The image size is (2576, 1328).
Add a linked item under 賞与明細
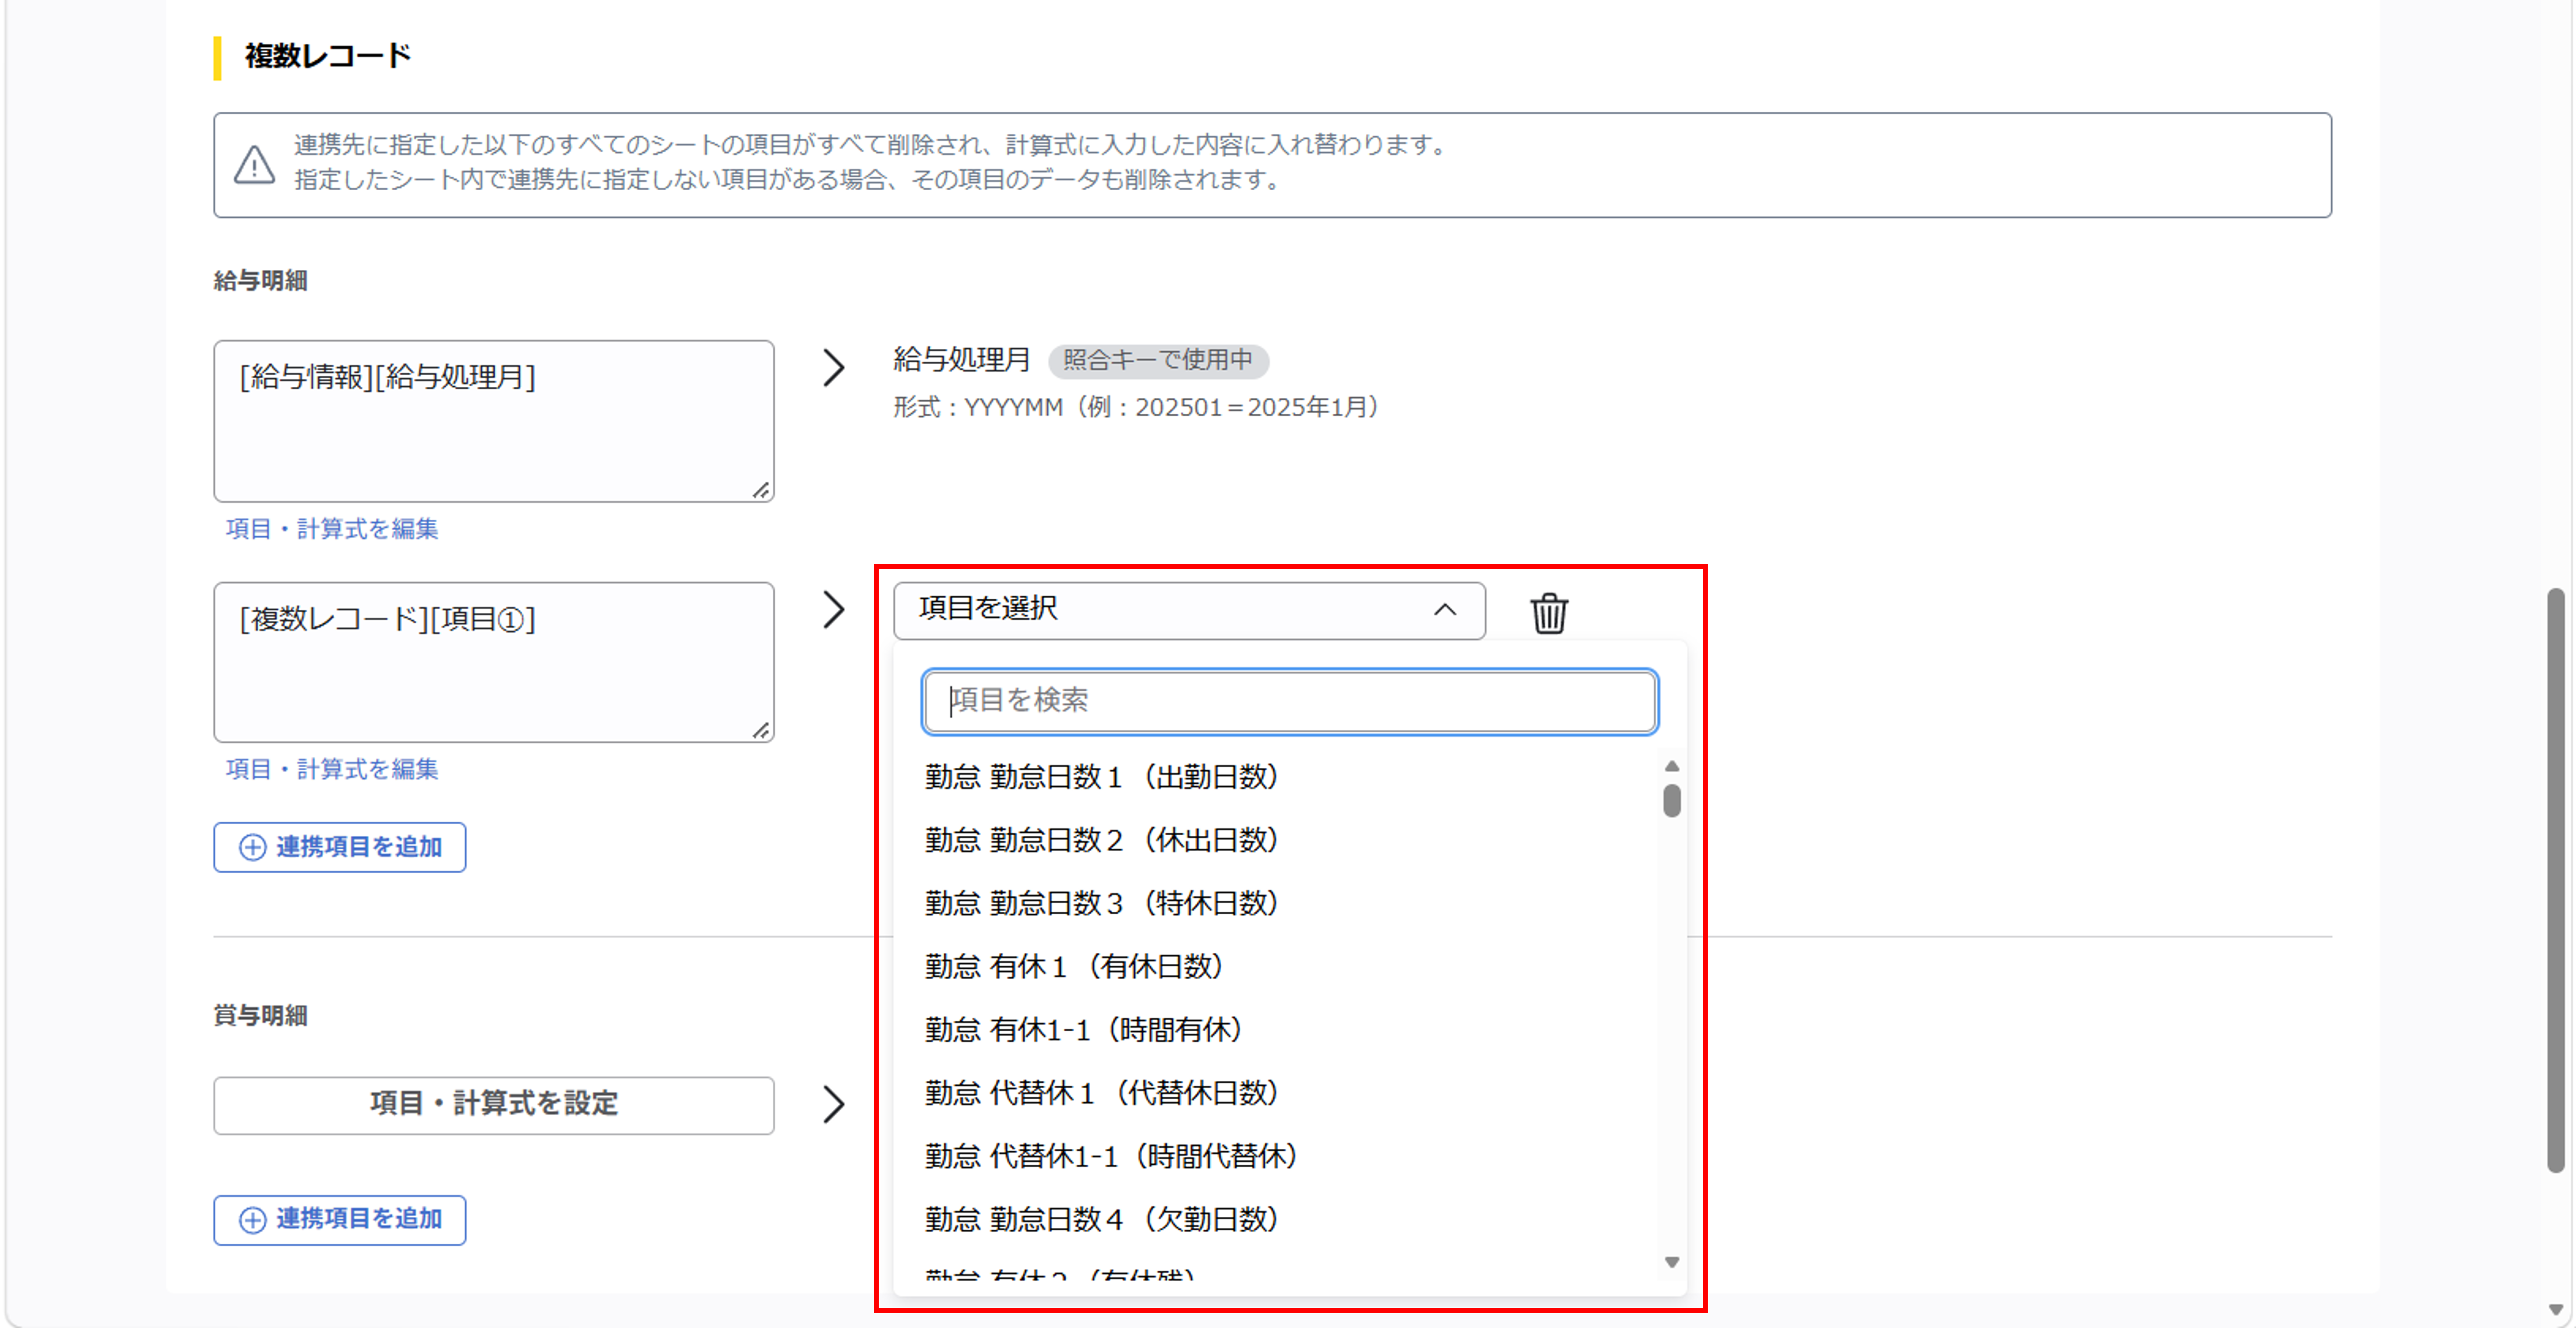pyautogui.click(x=339, y=1219)
